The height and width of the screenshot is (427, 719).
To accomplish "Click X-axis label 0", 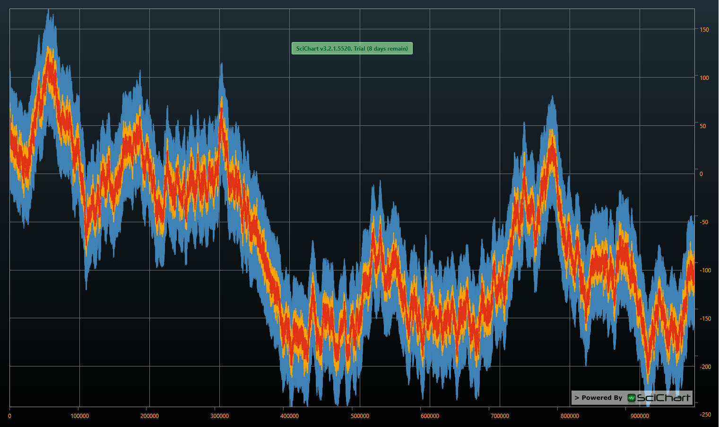I will pyautogui.click(x=9, y=416).
